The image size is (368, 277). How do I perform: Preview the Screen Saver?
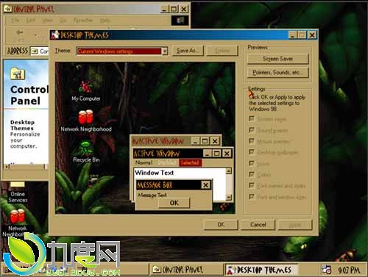(277, 59)
